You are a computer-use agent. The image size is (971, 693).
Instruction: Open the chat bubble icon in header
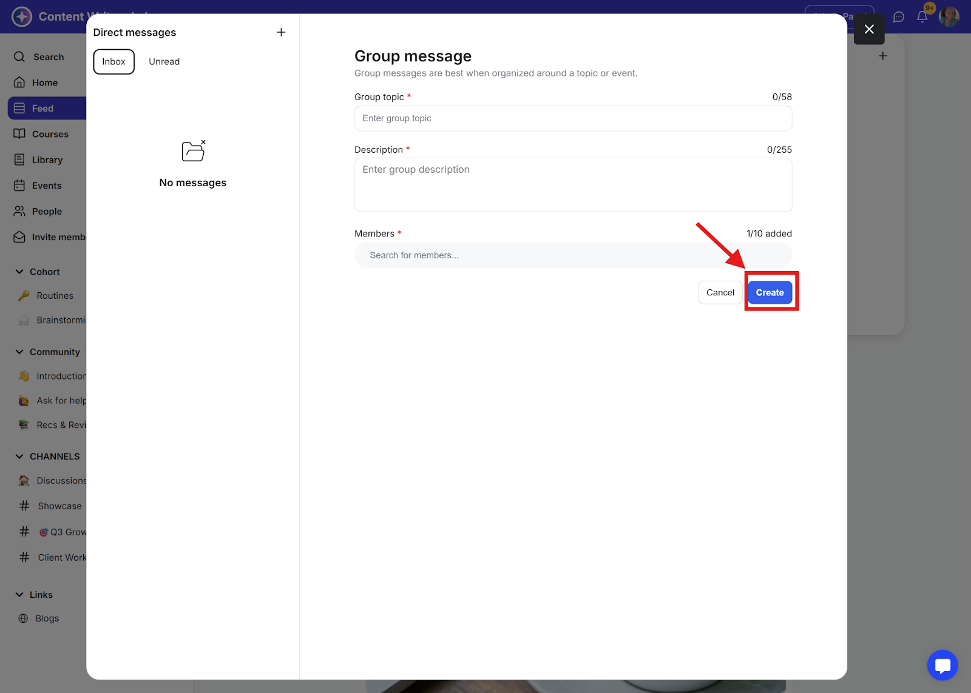tap(899, 17)
